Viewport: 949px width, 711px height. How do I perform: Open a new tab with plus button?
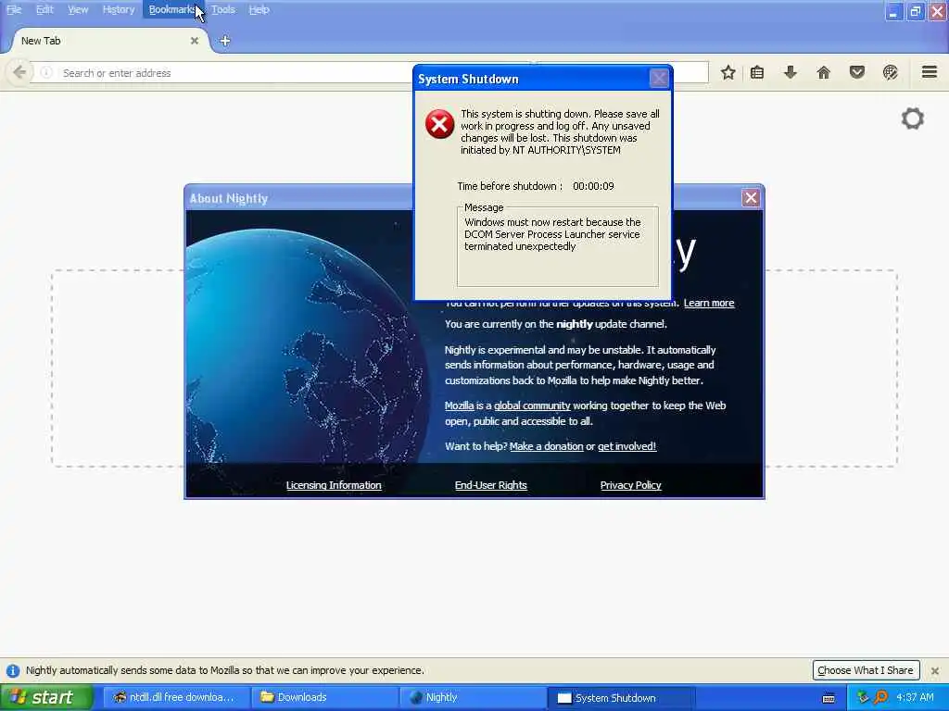(224, 41)
